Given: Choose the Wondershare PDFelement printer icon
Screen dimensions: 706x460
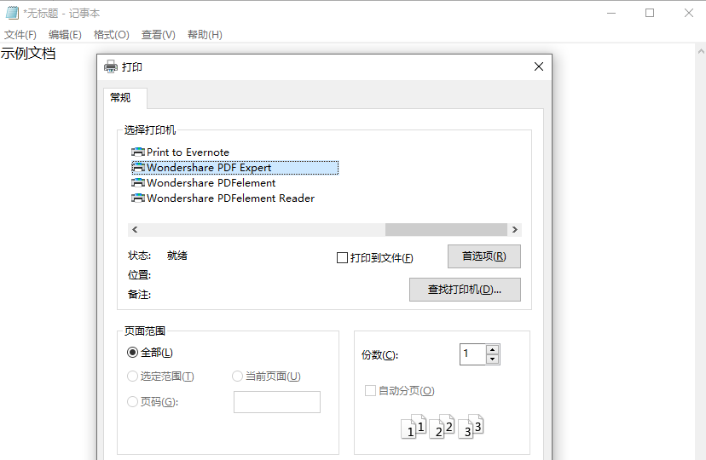Looking at the screenshot, I should click(x=137, y=183).
